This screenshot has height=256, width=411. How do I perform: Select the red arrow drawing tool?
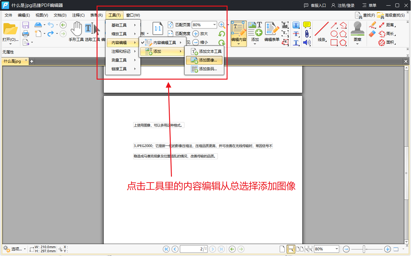pos(334,25)
